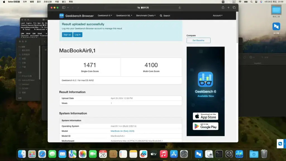Screen dimensions: 286x161
Task: Open the Mac App Store in the Dock
Action: tap(174, 154)
